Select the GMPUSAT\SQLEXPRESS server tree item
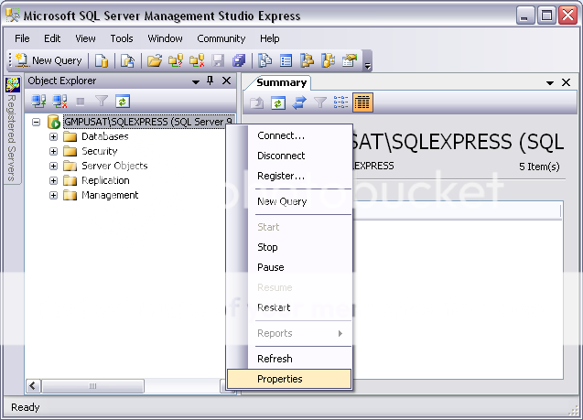The width and height of the screenshot is (583, 420). tap(148, 122)
